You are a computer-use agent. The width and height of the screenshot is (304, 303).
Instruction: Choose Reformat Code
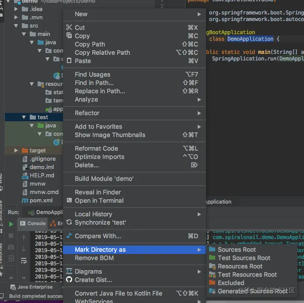tap(134, 148)
